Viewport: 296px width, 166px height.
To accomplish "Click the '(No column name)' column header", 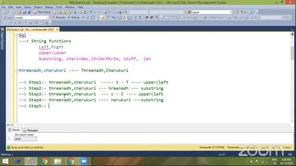I will tap(24, 135).
